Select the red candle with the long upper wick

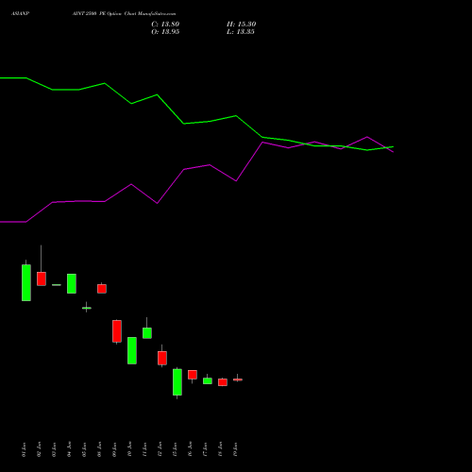tap(42, 278)
